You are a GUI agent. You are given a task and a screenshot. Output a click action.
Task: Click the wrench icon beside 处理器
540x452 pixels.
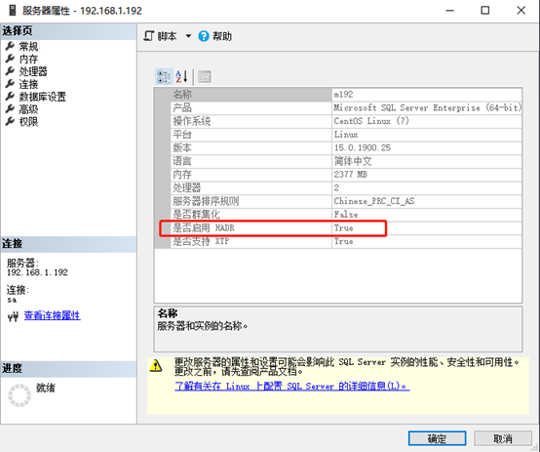10,71
